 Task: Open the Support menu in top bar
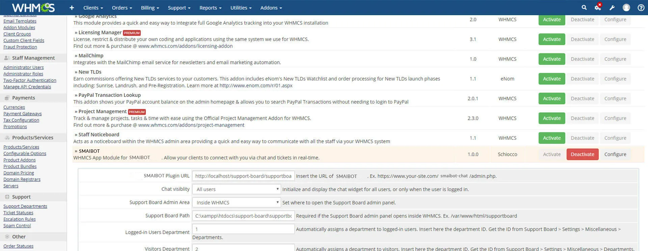(x=179, y=8)
